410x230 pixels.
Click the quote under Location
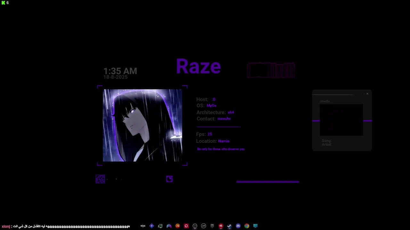221,149
